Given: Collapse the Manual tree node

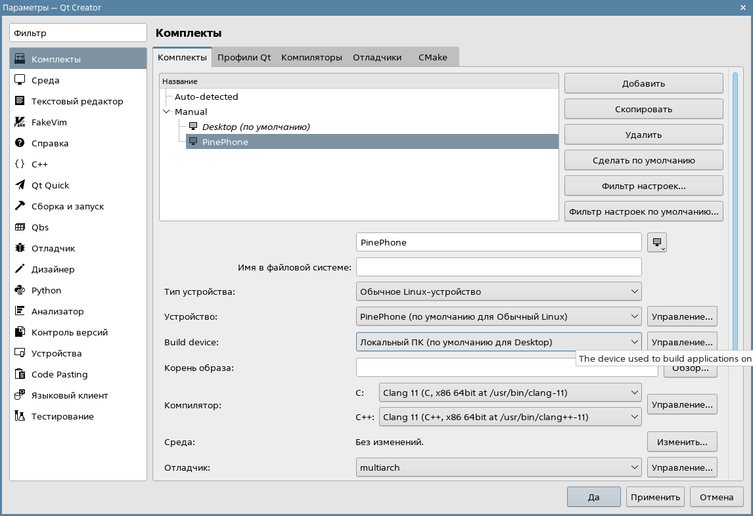Looking at the screenshot, I should click(x=166, y=112).
